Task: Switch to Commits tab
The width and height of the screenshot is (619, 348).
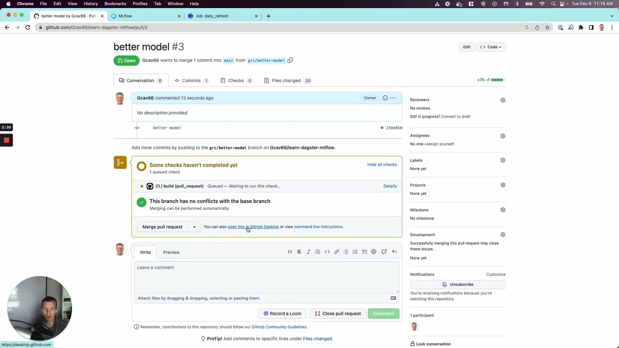Action: (191, 81)
